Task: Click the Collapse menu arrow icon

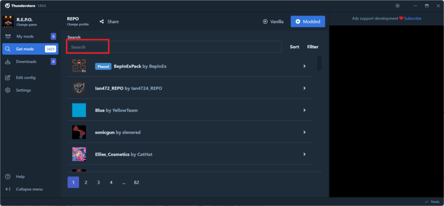Action: [x=8, y=189]
